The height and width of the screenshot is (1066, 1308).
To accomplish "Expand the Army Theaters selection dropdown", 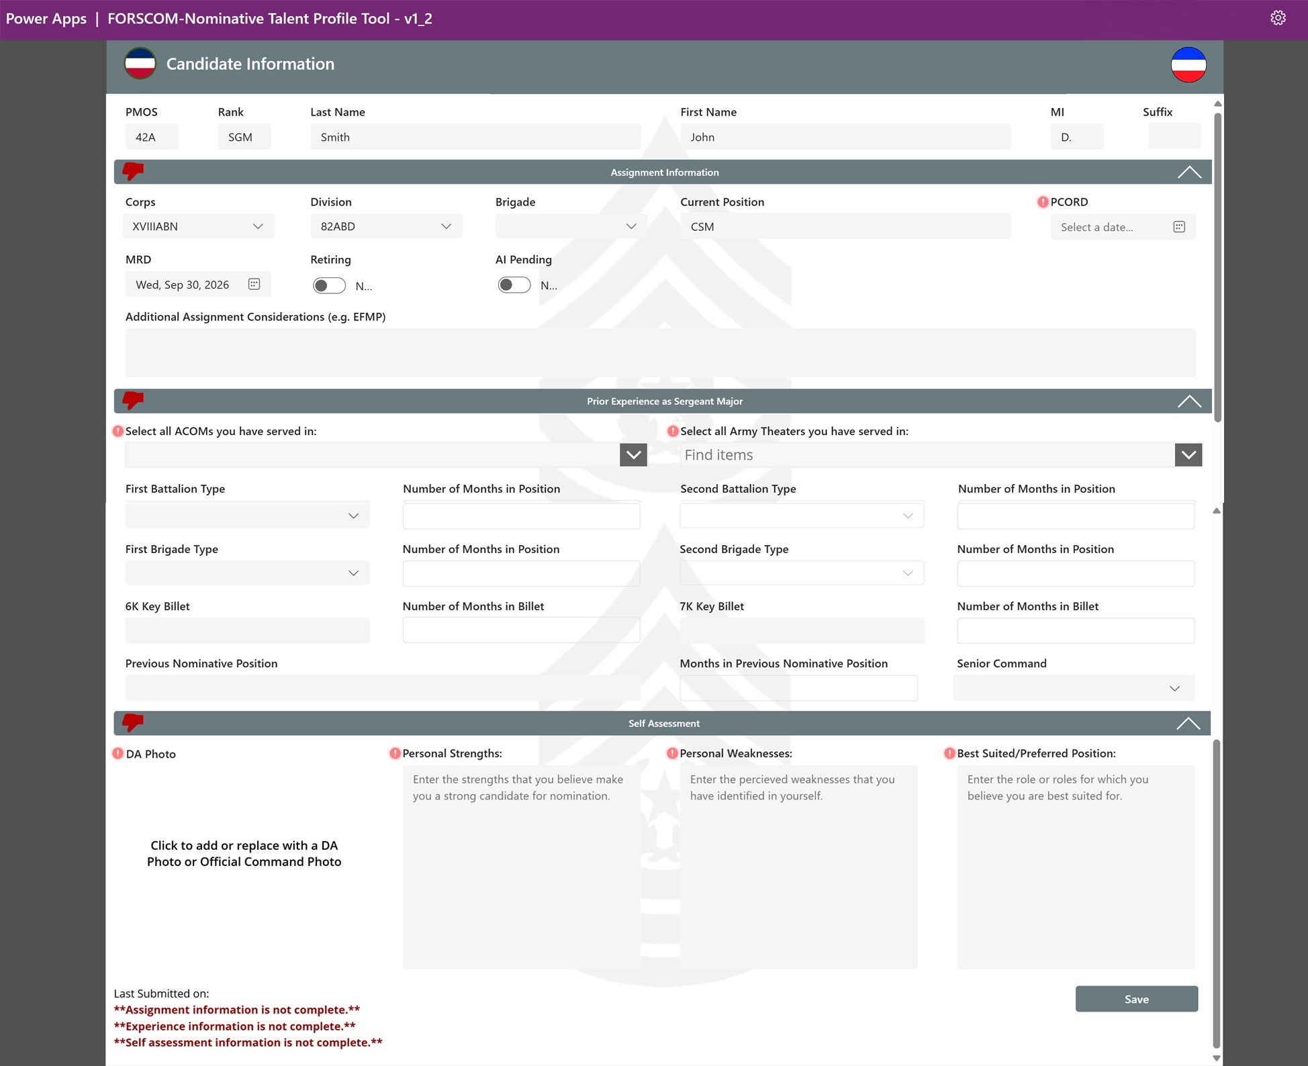I will 1188,454.
